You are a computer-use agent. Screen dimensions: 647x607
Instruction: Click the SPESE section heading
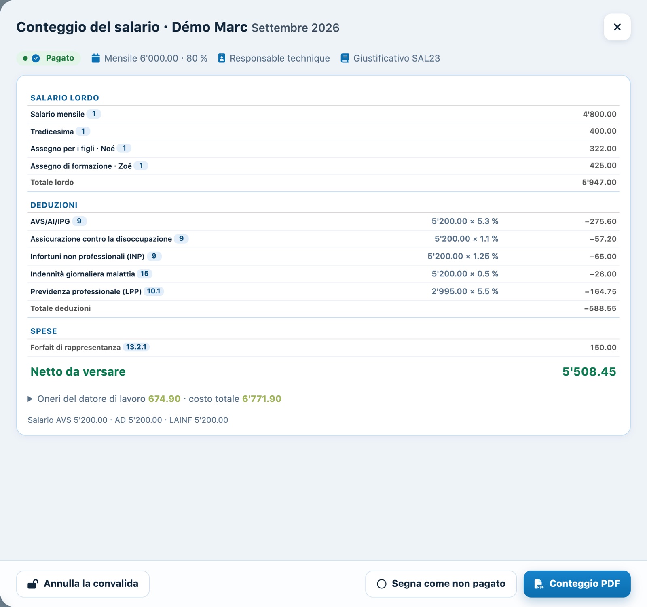pos(44,331)
